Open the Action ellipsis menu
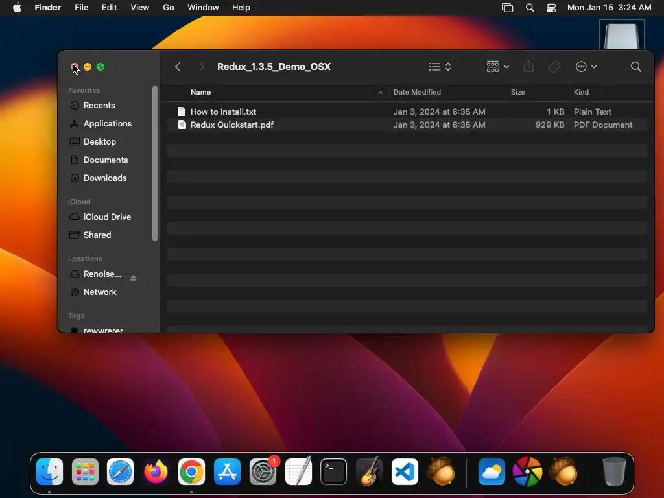664x498 pixels. tap(586, 67)
